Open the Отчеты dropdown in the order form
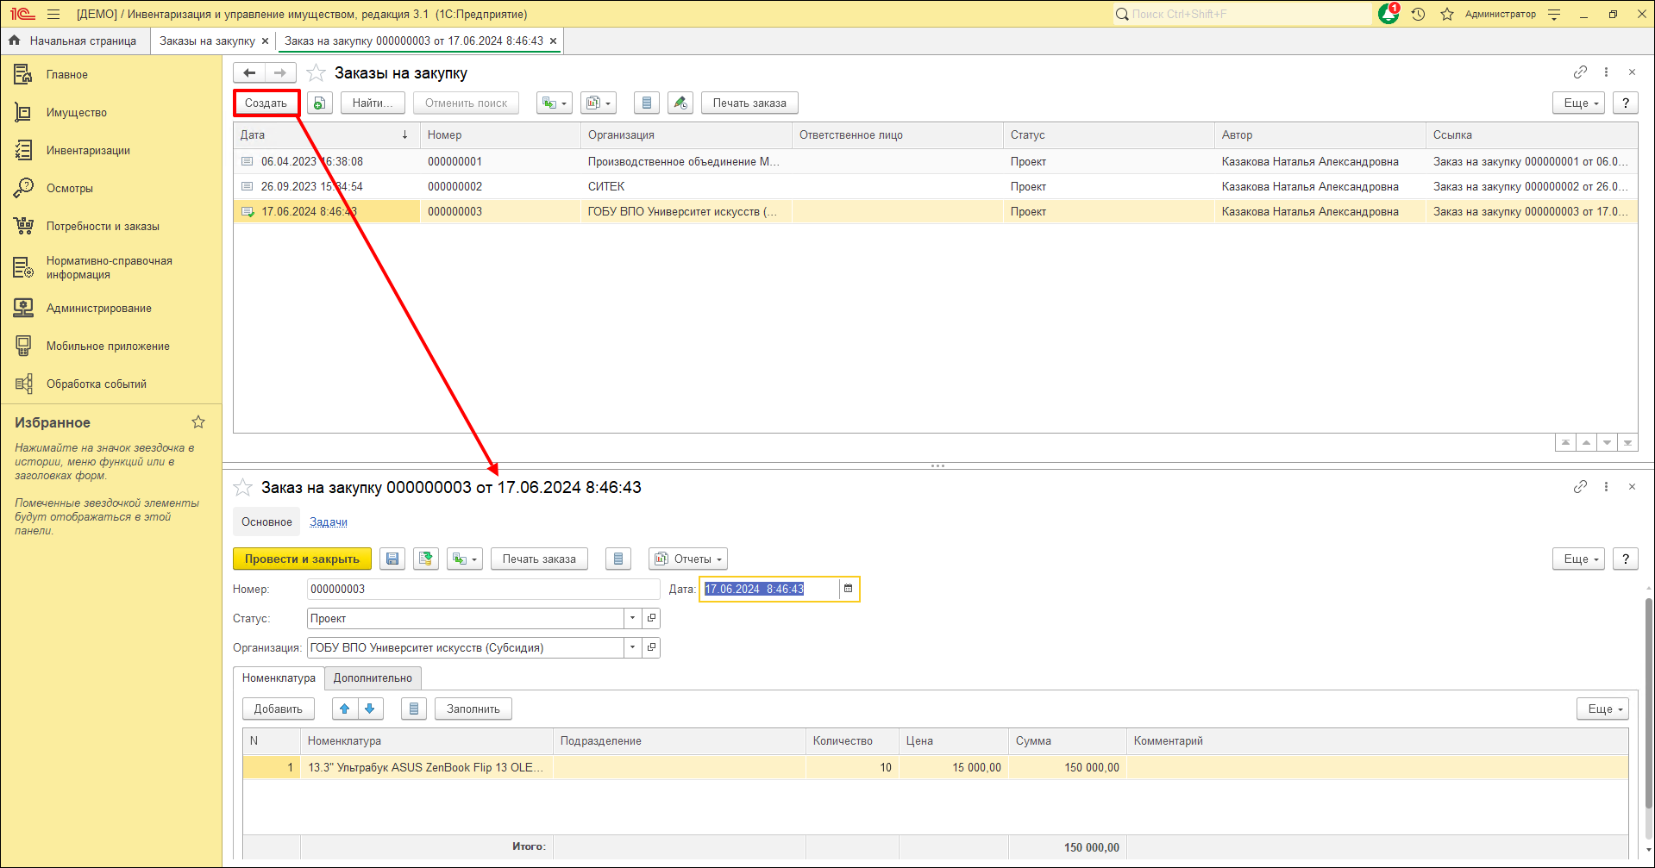1655x868 pixels. tap(687, 559)
